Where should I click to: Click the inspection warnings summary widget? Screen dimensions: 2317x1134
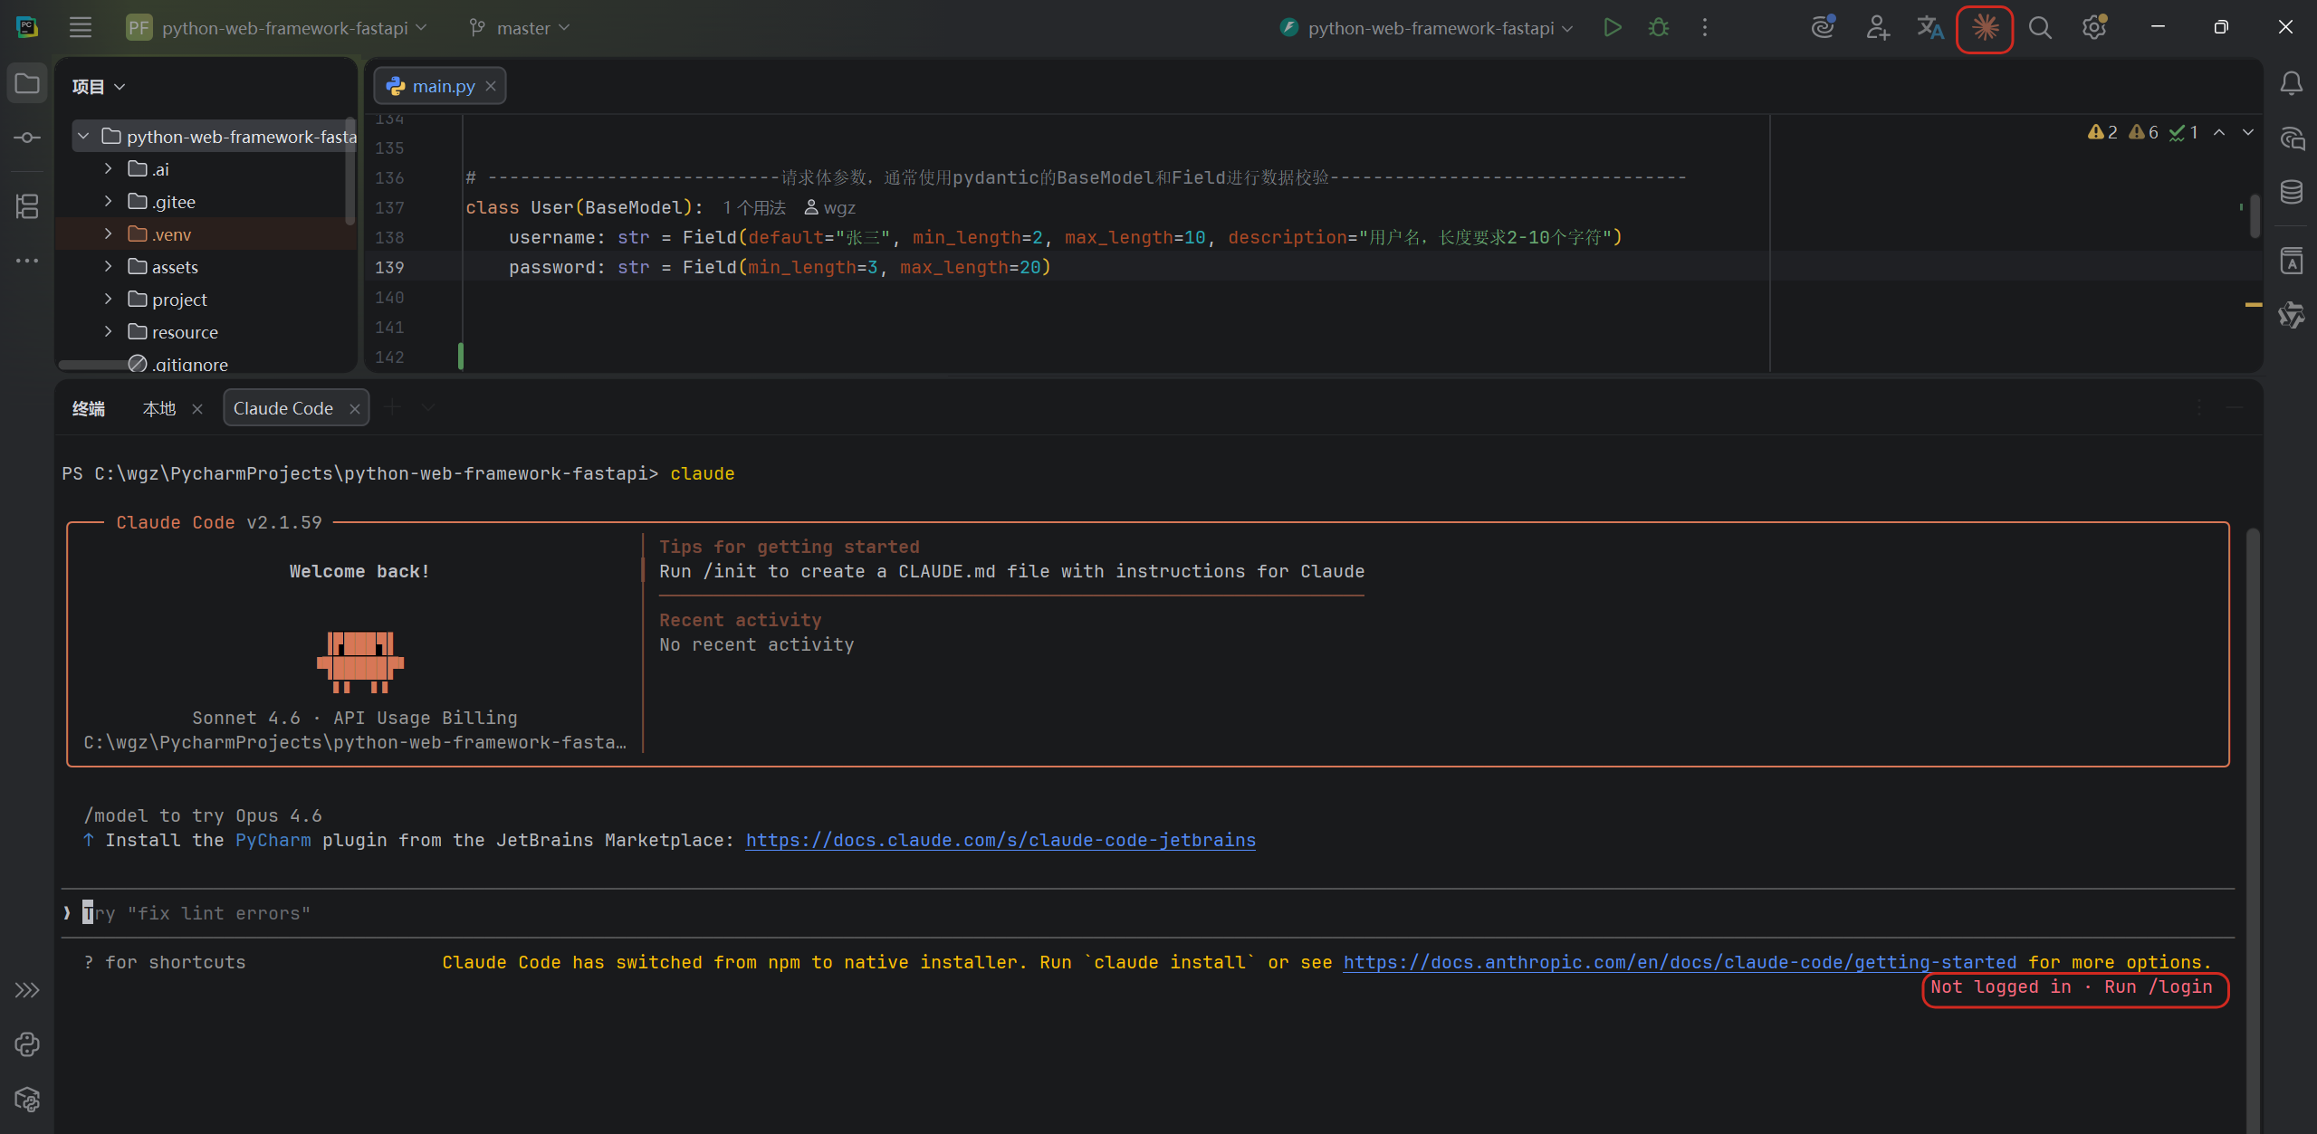[x=2143, y=132]
